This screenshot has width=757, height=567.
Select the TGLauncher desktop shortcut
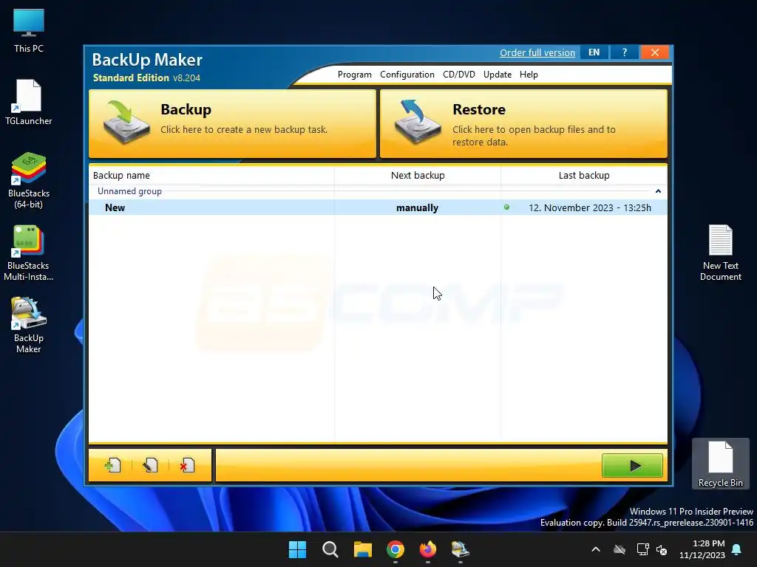point(29,102)
